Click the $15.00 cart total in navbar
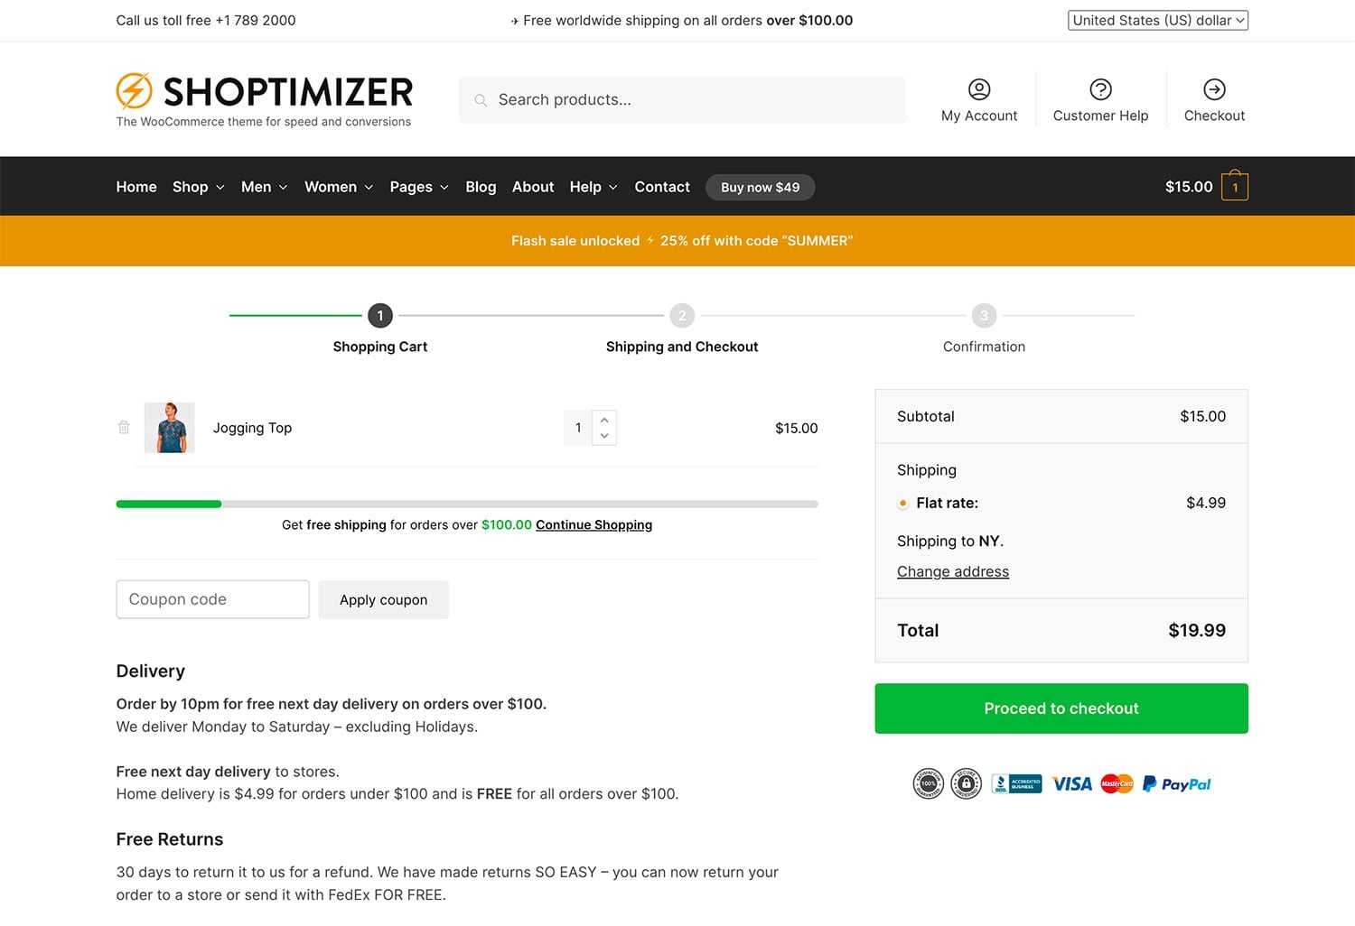The height and width of the screenshot is (926, 1355). 1189,187
